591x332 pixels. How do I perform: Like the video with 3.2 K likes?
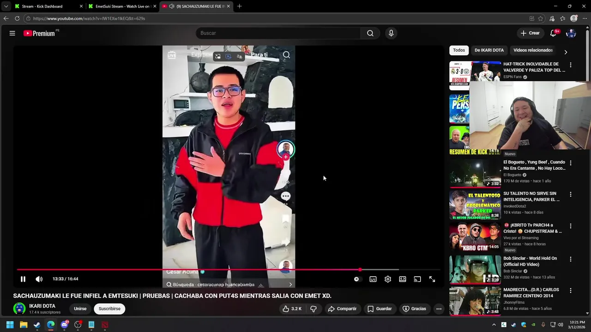[292, 309]
